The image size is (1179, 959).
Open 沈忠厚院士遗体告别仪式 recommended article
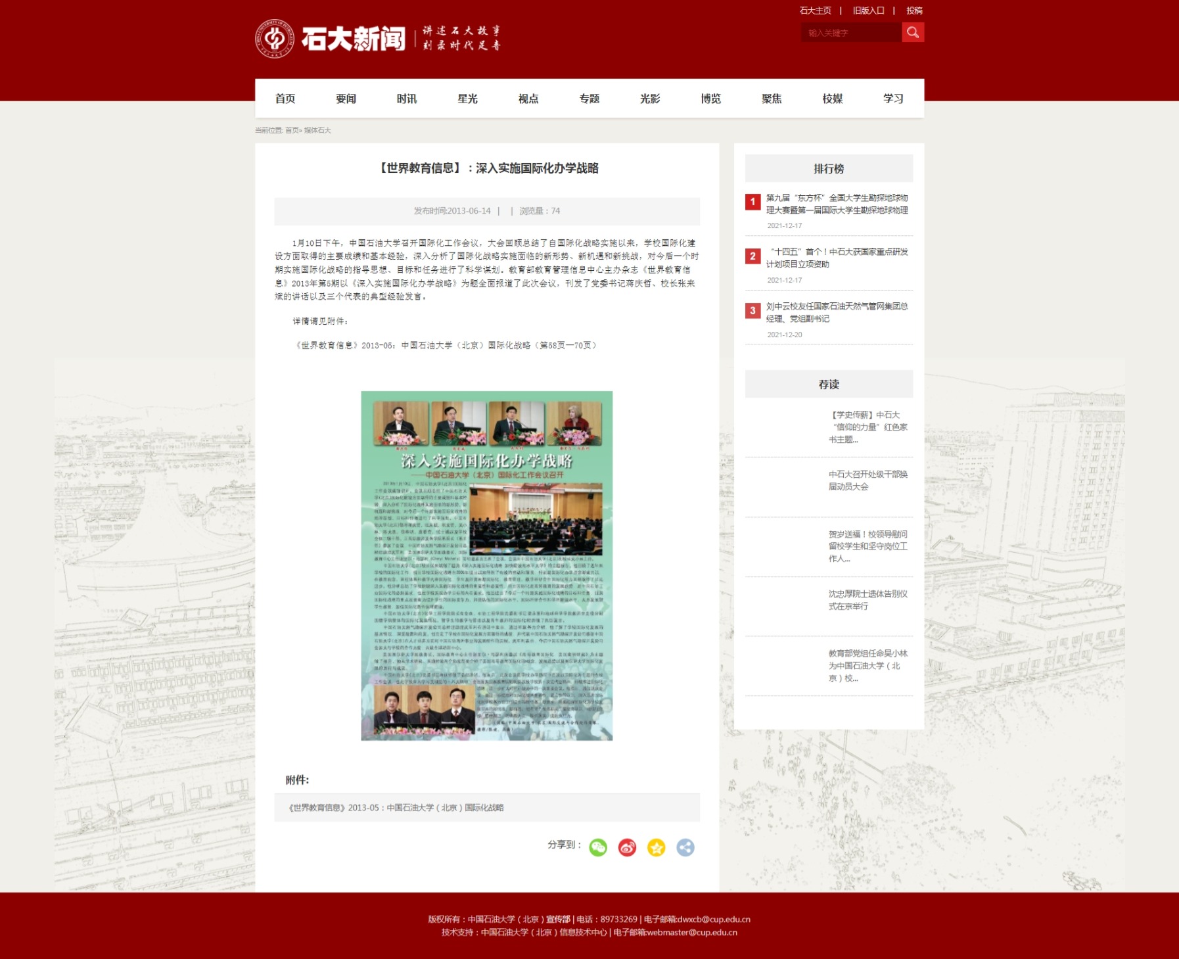pyautogui.click(x=867, y=600)
